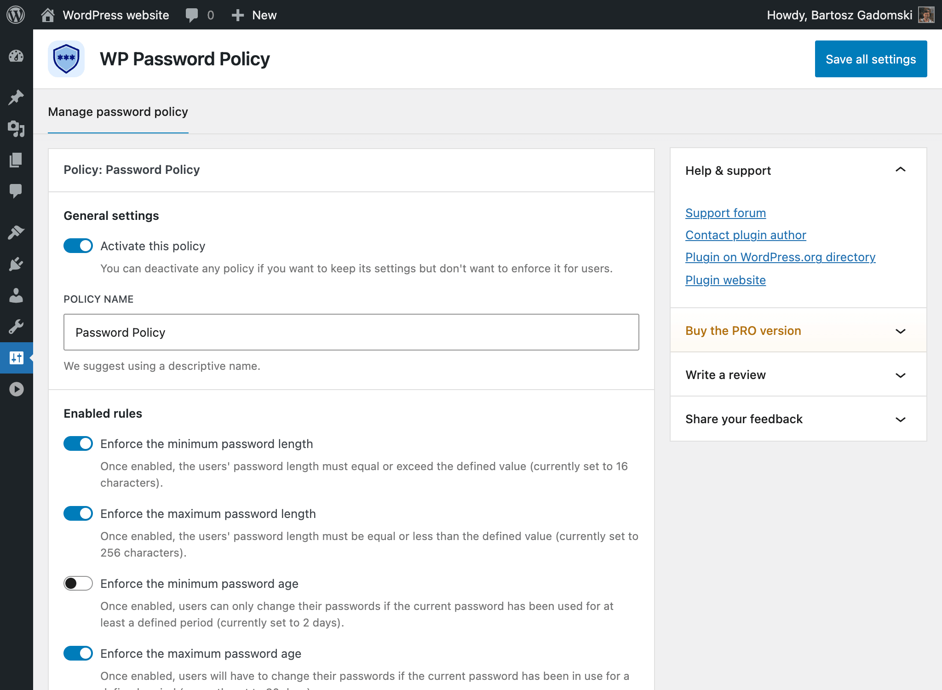
Task: Click the Policy name input field
Action: [x=351, y=332]
